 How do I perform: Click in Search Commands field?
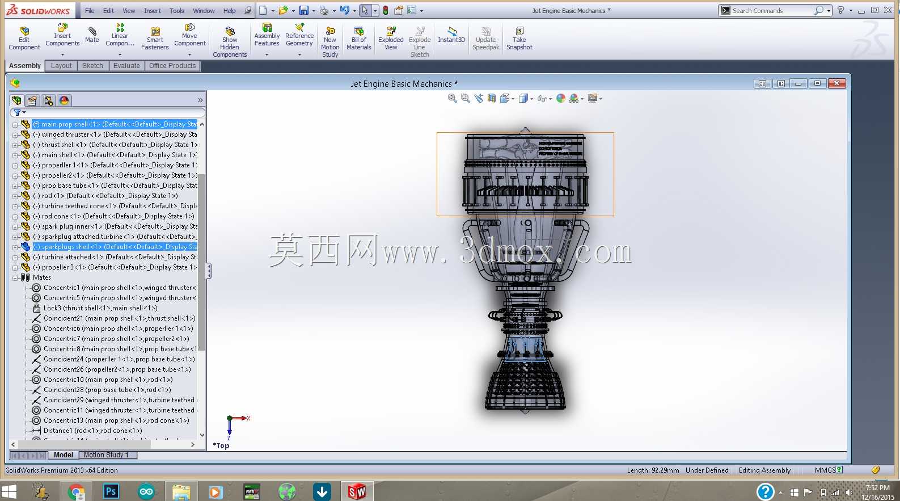click(771, 10)
